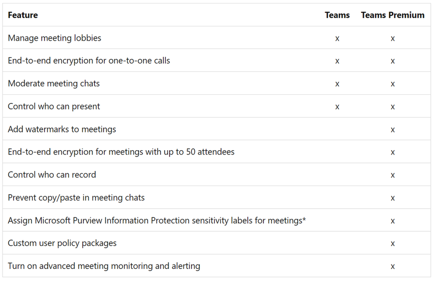Click Teams Premium x for Add watermarks

click(393, 130)
